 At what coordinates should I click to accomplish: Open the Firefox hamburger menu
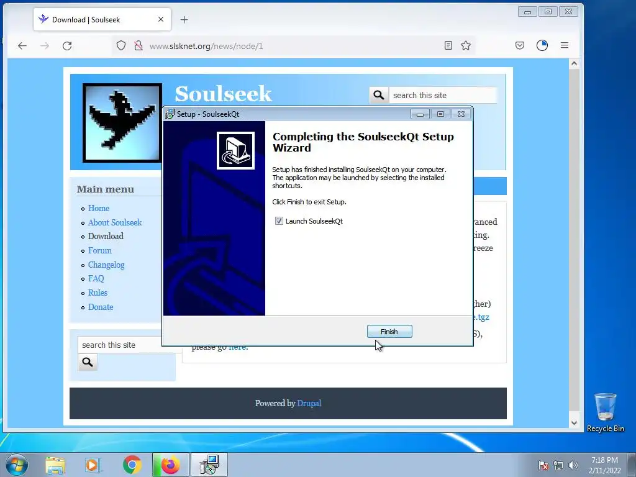click(x=564, y=45)
